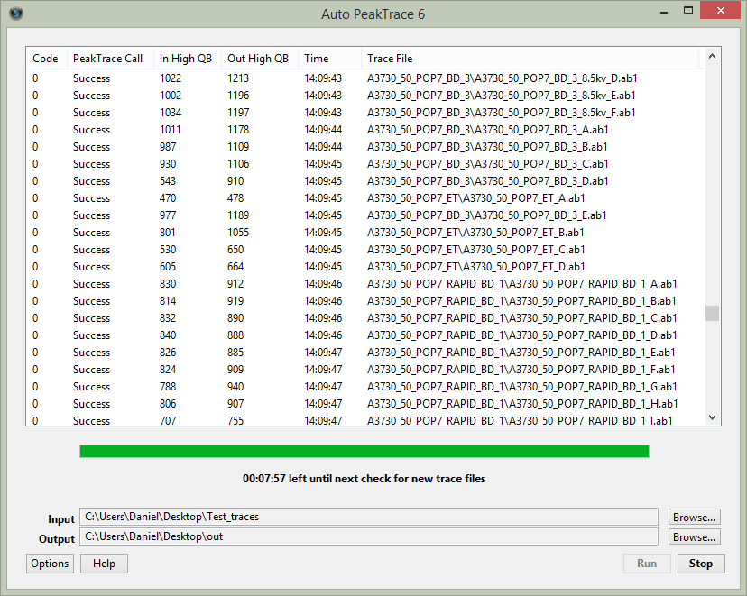747x596 pixels.
Task: Select the A3730_50_POP7_RAPID_BD_1_E.ab1 trace file
Action: [x=521, y=353]
